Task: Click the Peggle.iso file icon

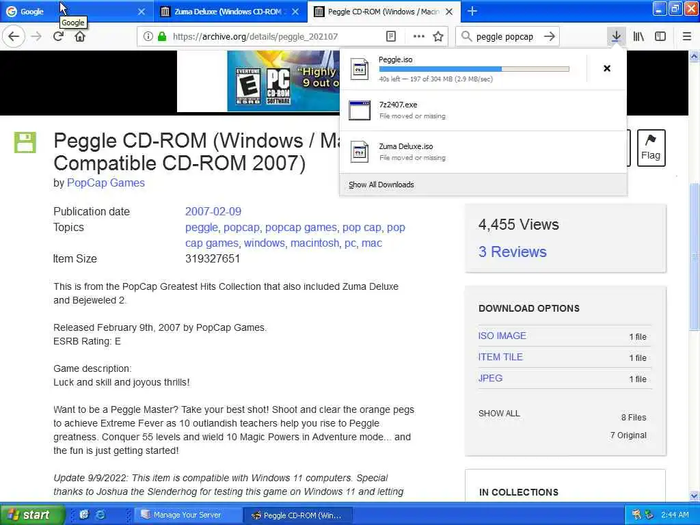Action: (x=360, y=69)
